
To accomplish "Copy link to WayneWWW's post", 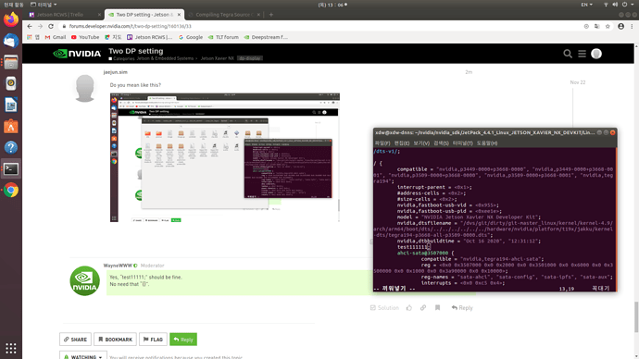I will [423, 308].
